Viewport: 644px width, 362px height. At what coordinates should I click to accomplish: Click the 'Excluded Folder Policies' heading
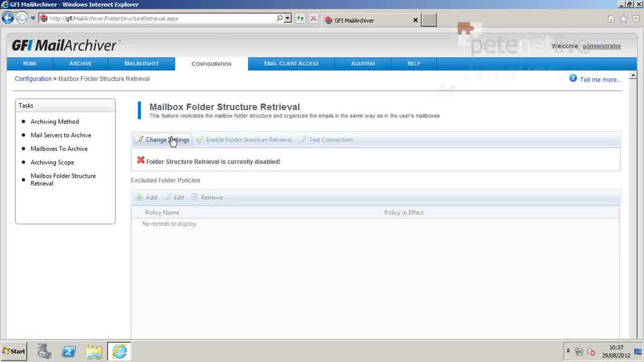(165, 181)
